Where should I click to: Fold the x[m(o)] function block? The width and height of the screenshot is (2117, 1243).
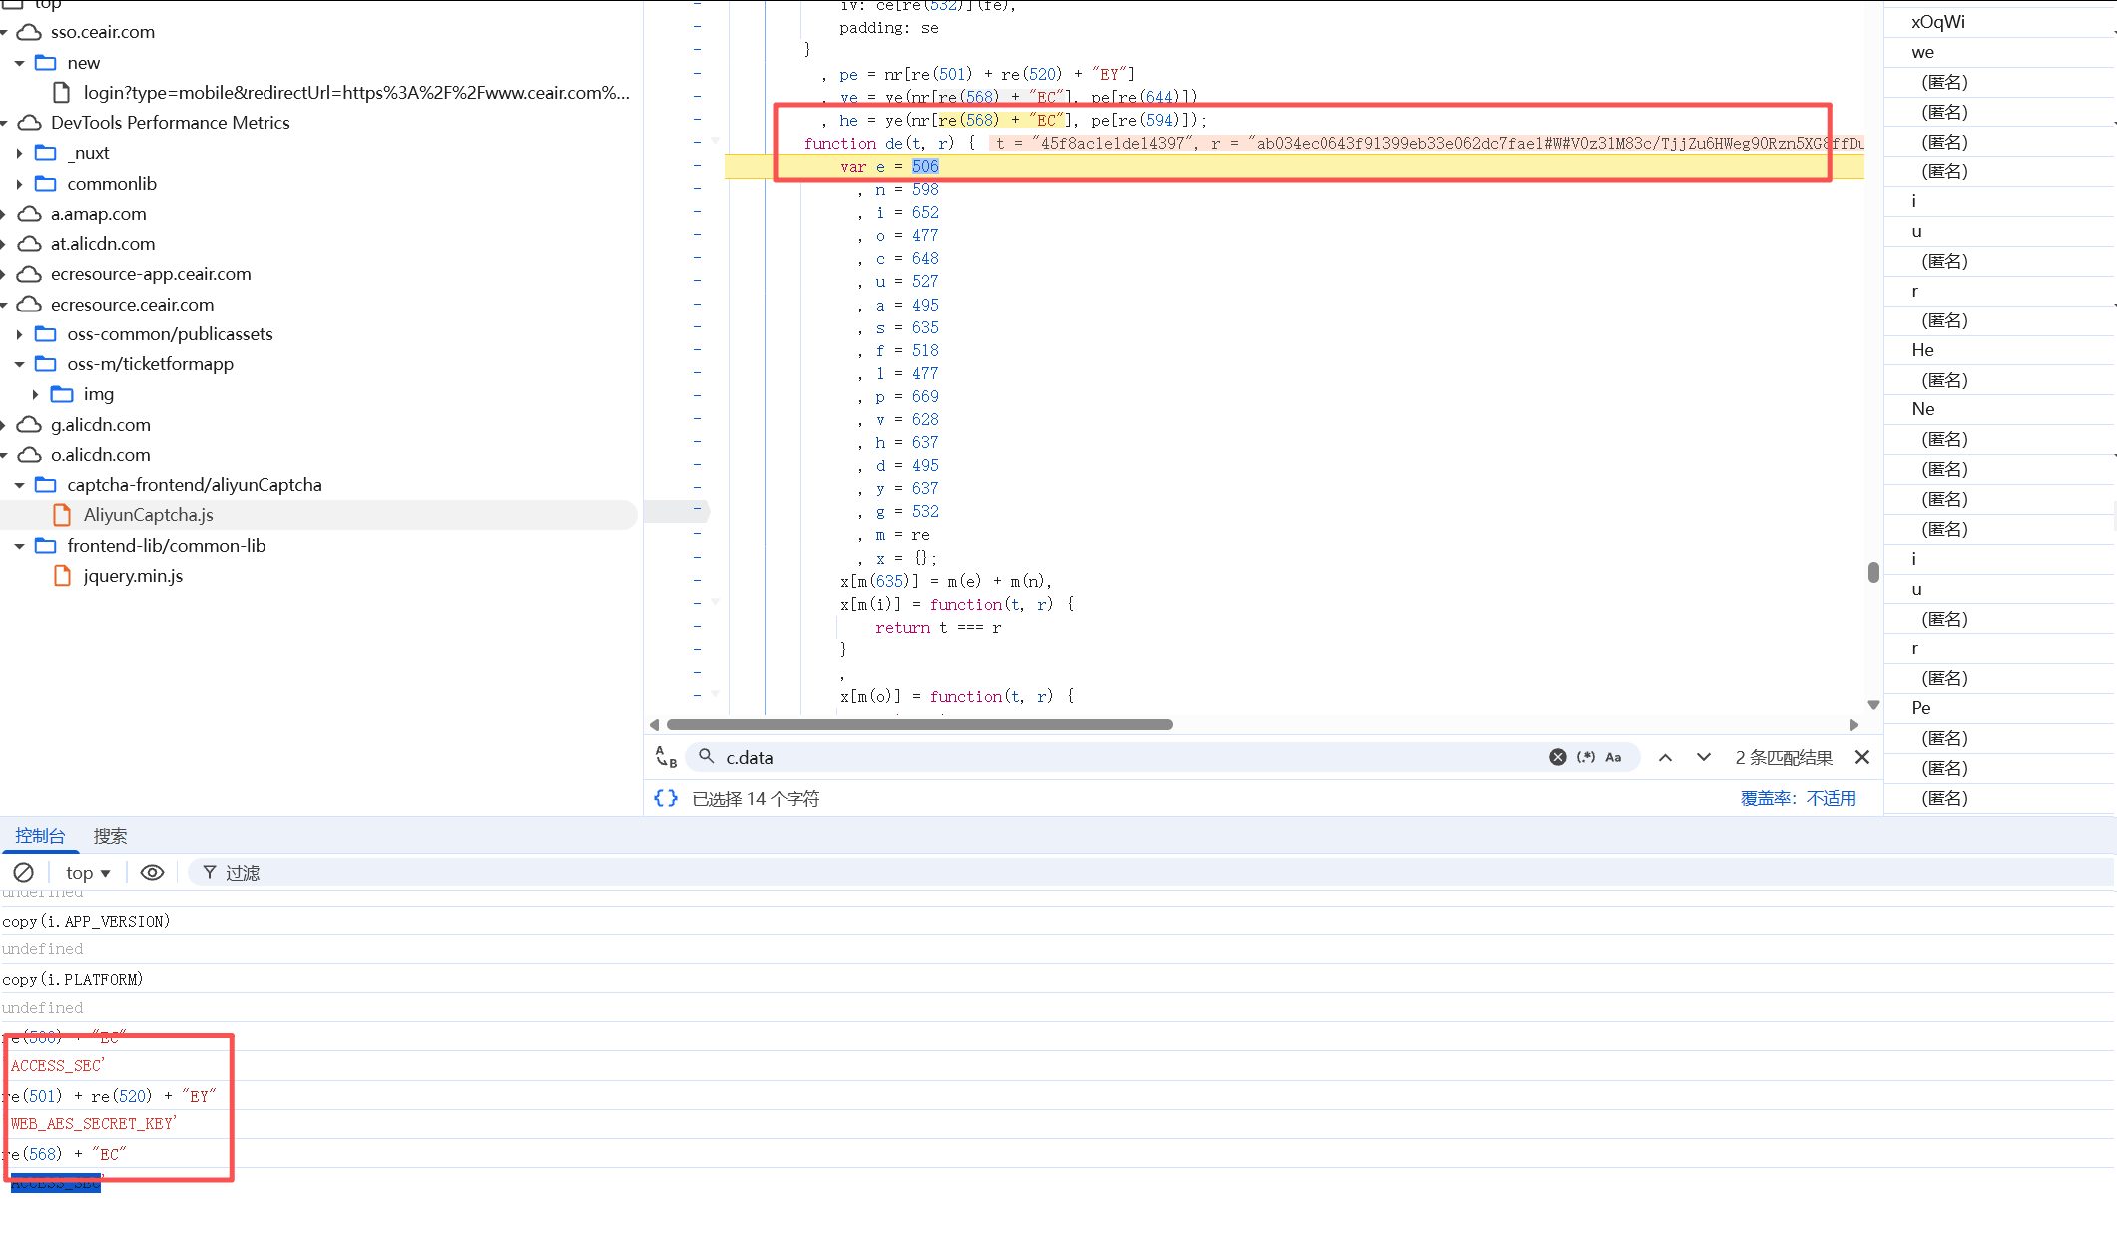tap(715, 695)
